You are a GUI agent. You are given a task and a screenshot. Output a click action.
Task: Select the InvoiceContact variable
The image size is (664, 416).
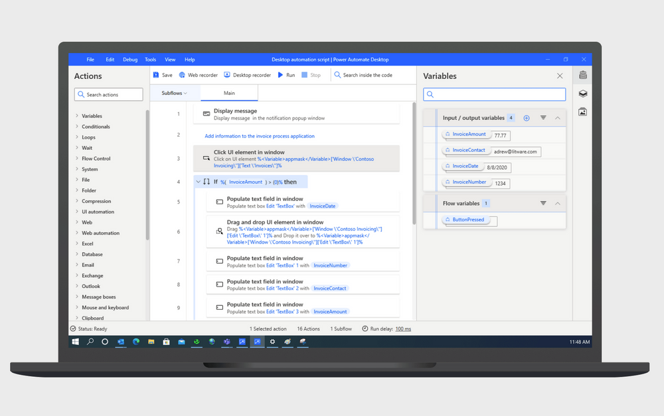click(x=466, y=150)
